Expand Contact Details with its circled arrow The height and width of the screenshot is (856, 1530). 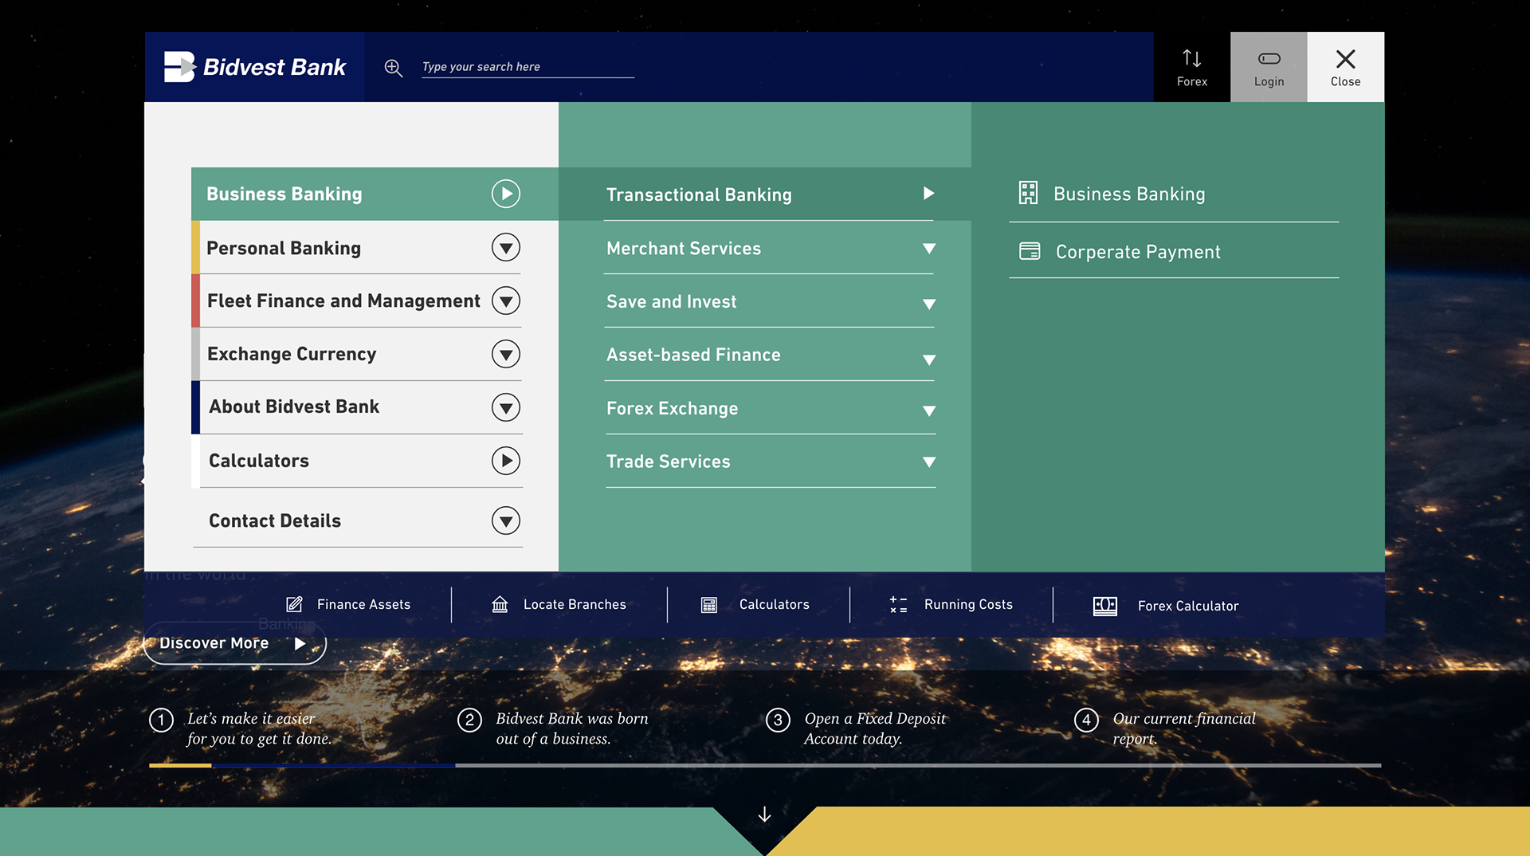[506, 520]
